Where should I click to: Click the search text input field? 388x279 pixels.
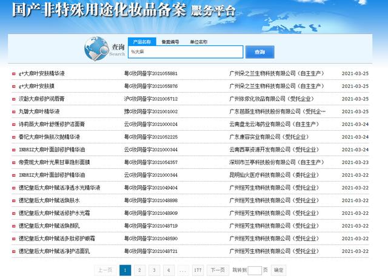tap(186, 52)
